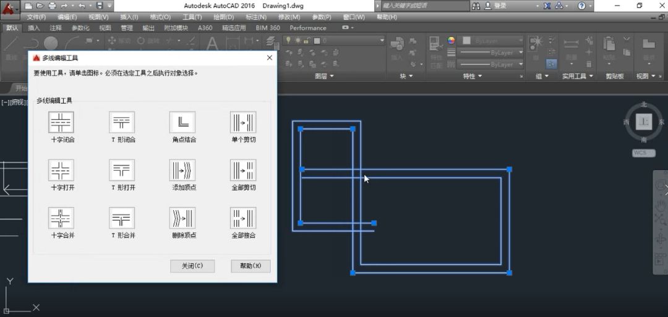
Task: Choose the T 形打开 tool icon
Action: [x=122, y=170]
